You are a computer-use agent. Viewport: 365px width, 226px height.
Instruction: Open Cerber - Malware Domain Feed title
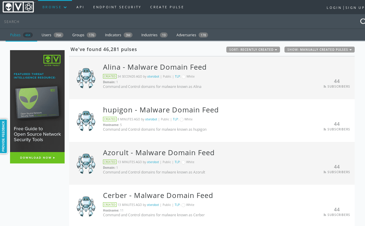(158, 196)
